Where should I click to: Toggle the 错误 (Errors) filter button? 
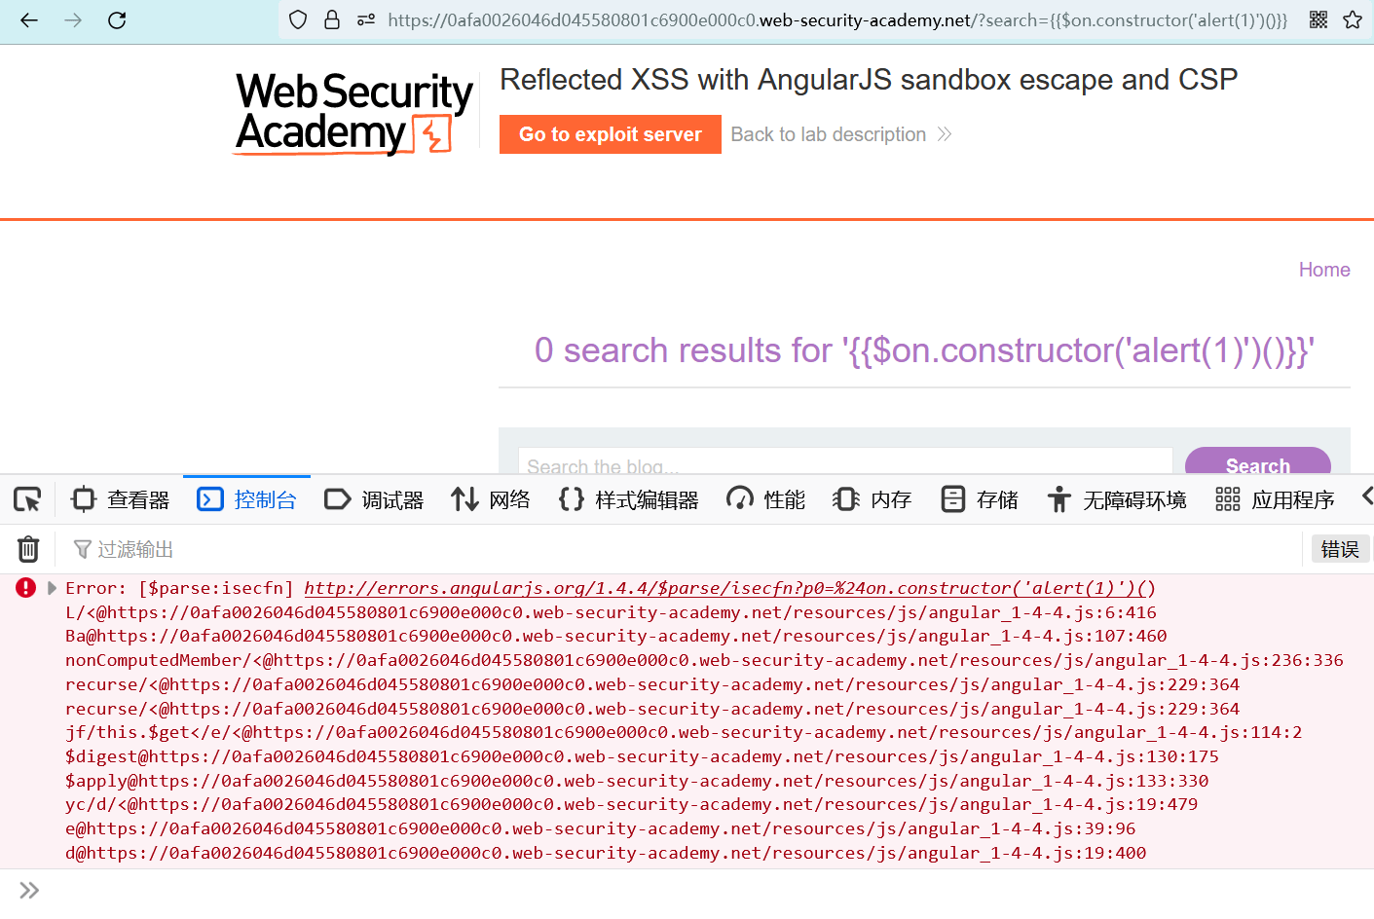pyautogui.click(x=1339, y=549)
